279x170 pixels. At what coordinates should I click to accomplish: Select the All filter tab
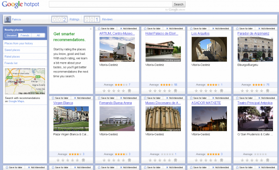pos(38,35)
